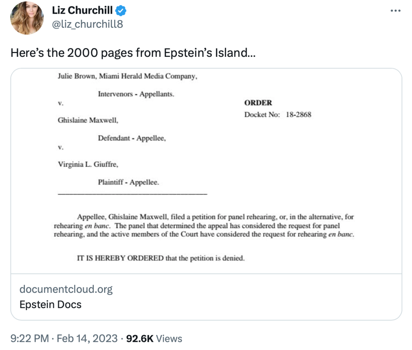Click Ghislaine Maxwell name above Defendant - Appellee
The width and height of the screenshot is (412, 350).
point(88,120)
